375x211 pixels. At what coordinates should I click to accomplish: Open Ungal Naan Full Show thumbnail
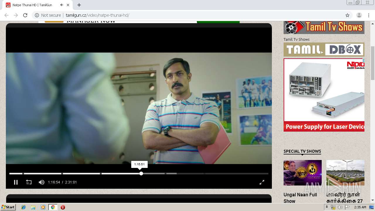click(x=303, y=173)
